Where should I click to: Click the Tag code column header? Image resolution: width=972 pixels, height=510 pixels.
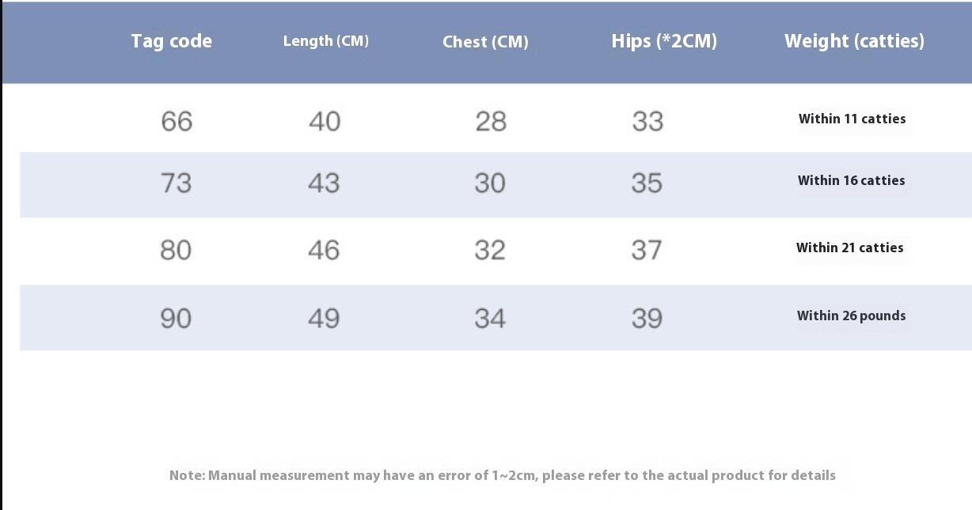172,41
